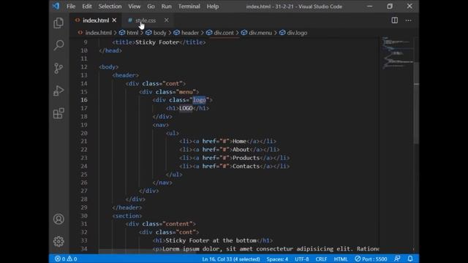Click Home link text on line 21
The image size is (468, 263).
(239, 141)
